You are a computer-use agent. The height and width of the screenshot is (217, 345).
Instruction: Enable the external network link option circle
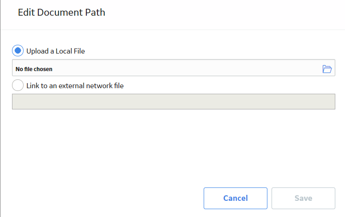point(18,85)
